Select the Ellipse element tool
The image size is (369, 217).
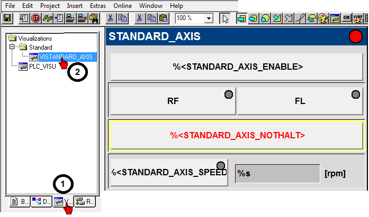[265, 18]
